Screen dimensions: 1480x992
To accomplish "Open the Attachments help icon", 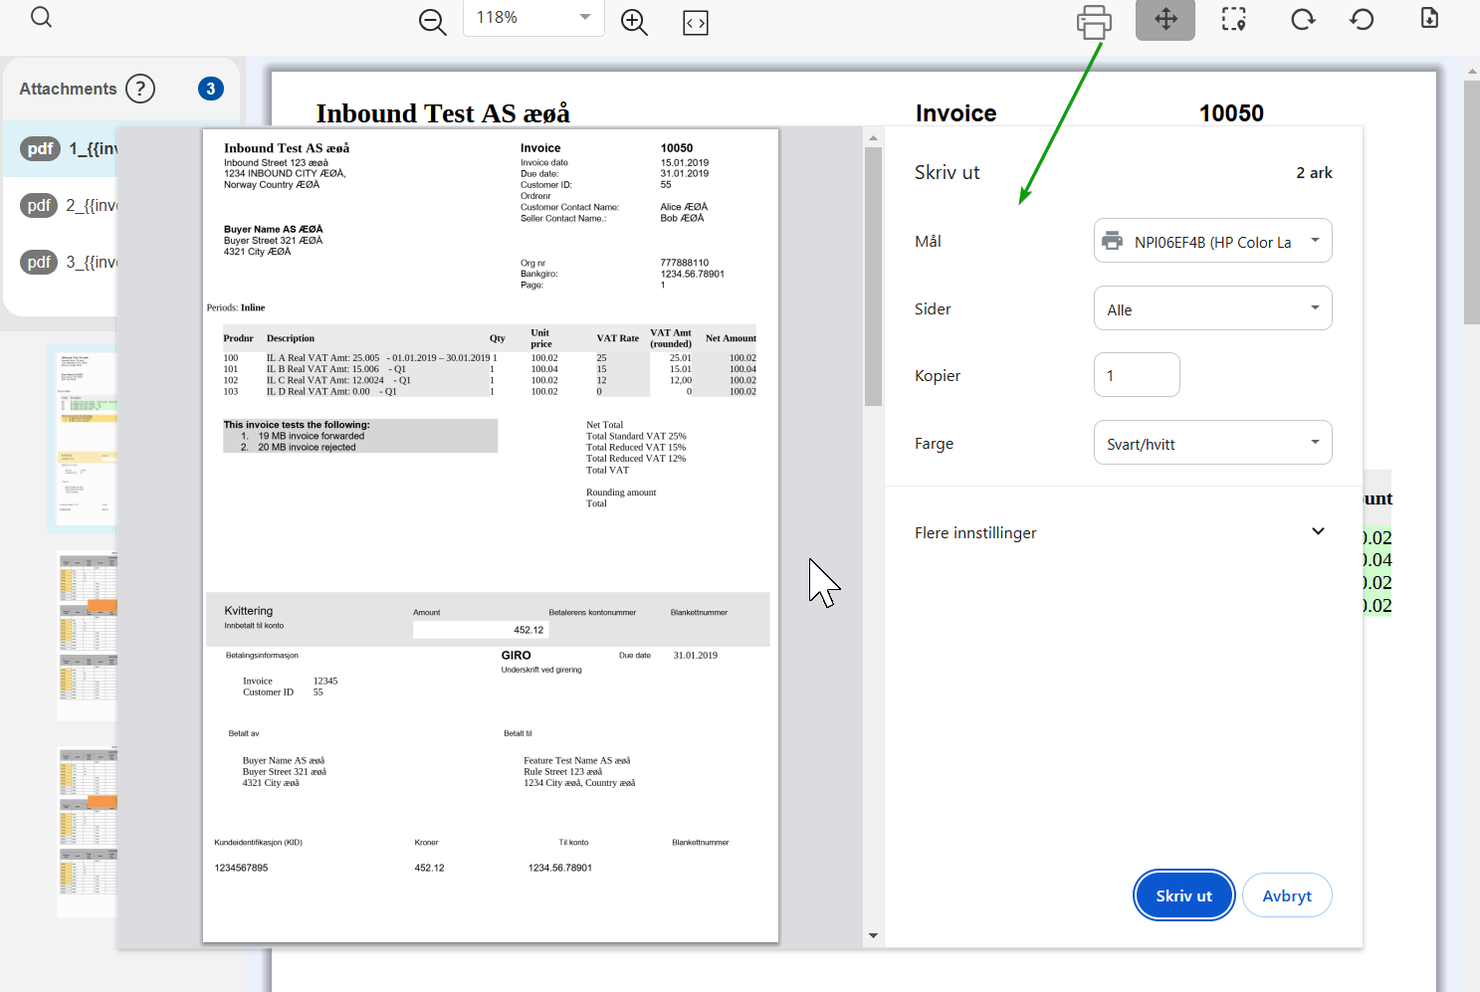I will [x=140, y=89].
